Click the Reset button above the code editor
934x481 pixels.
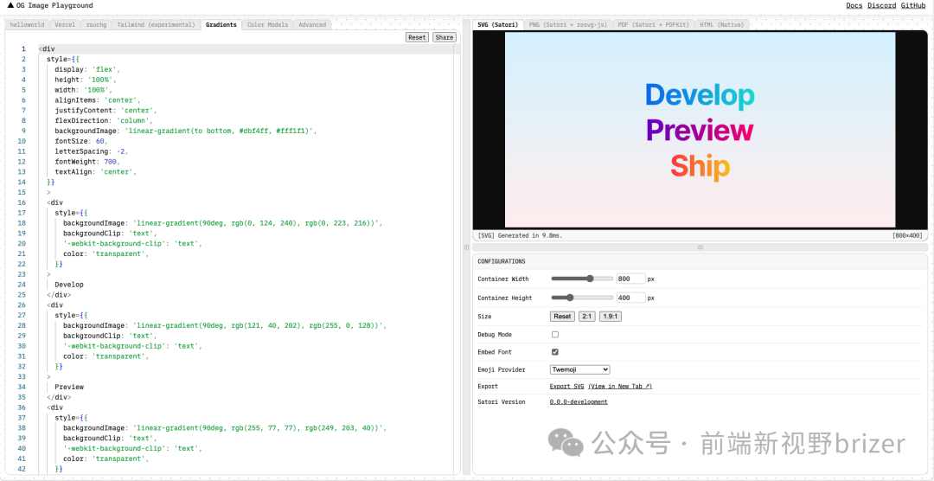click(417, 37)
